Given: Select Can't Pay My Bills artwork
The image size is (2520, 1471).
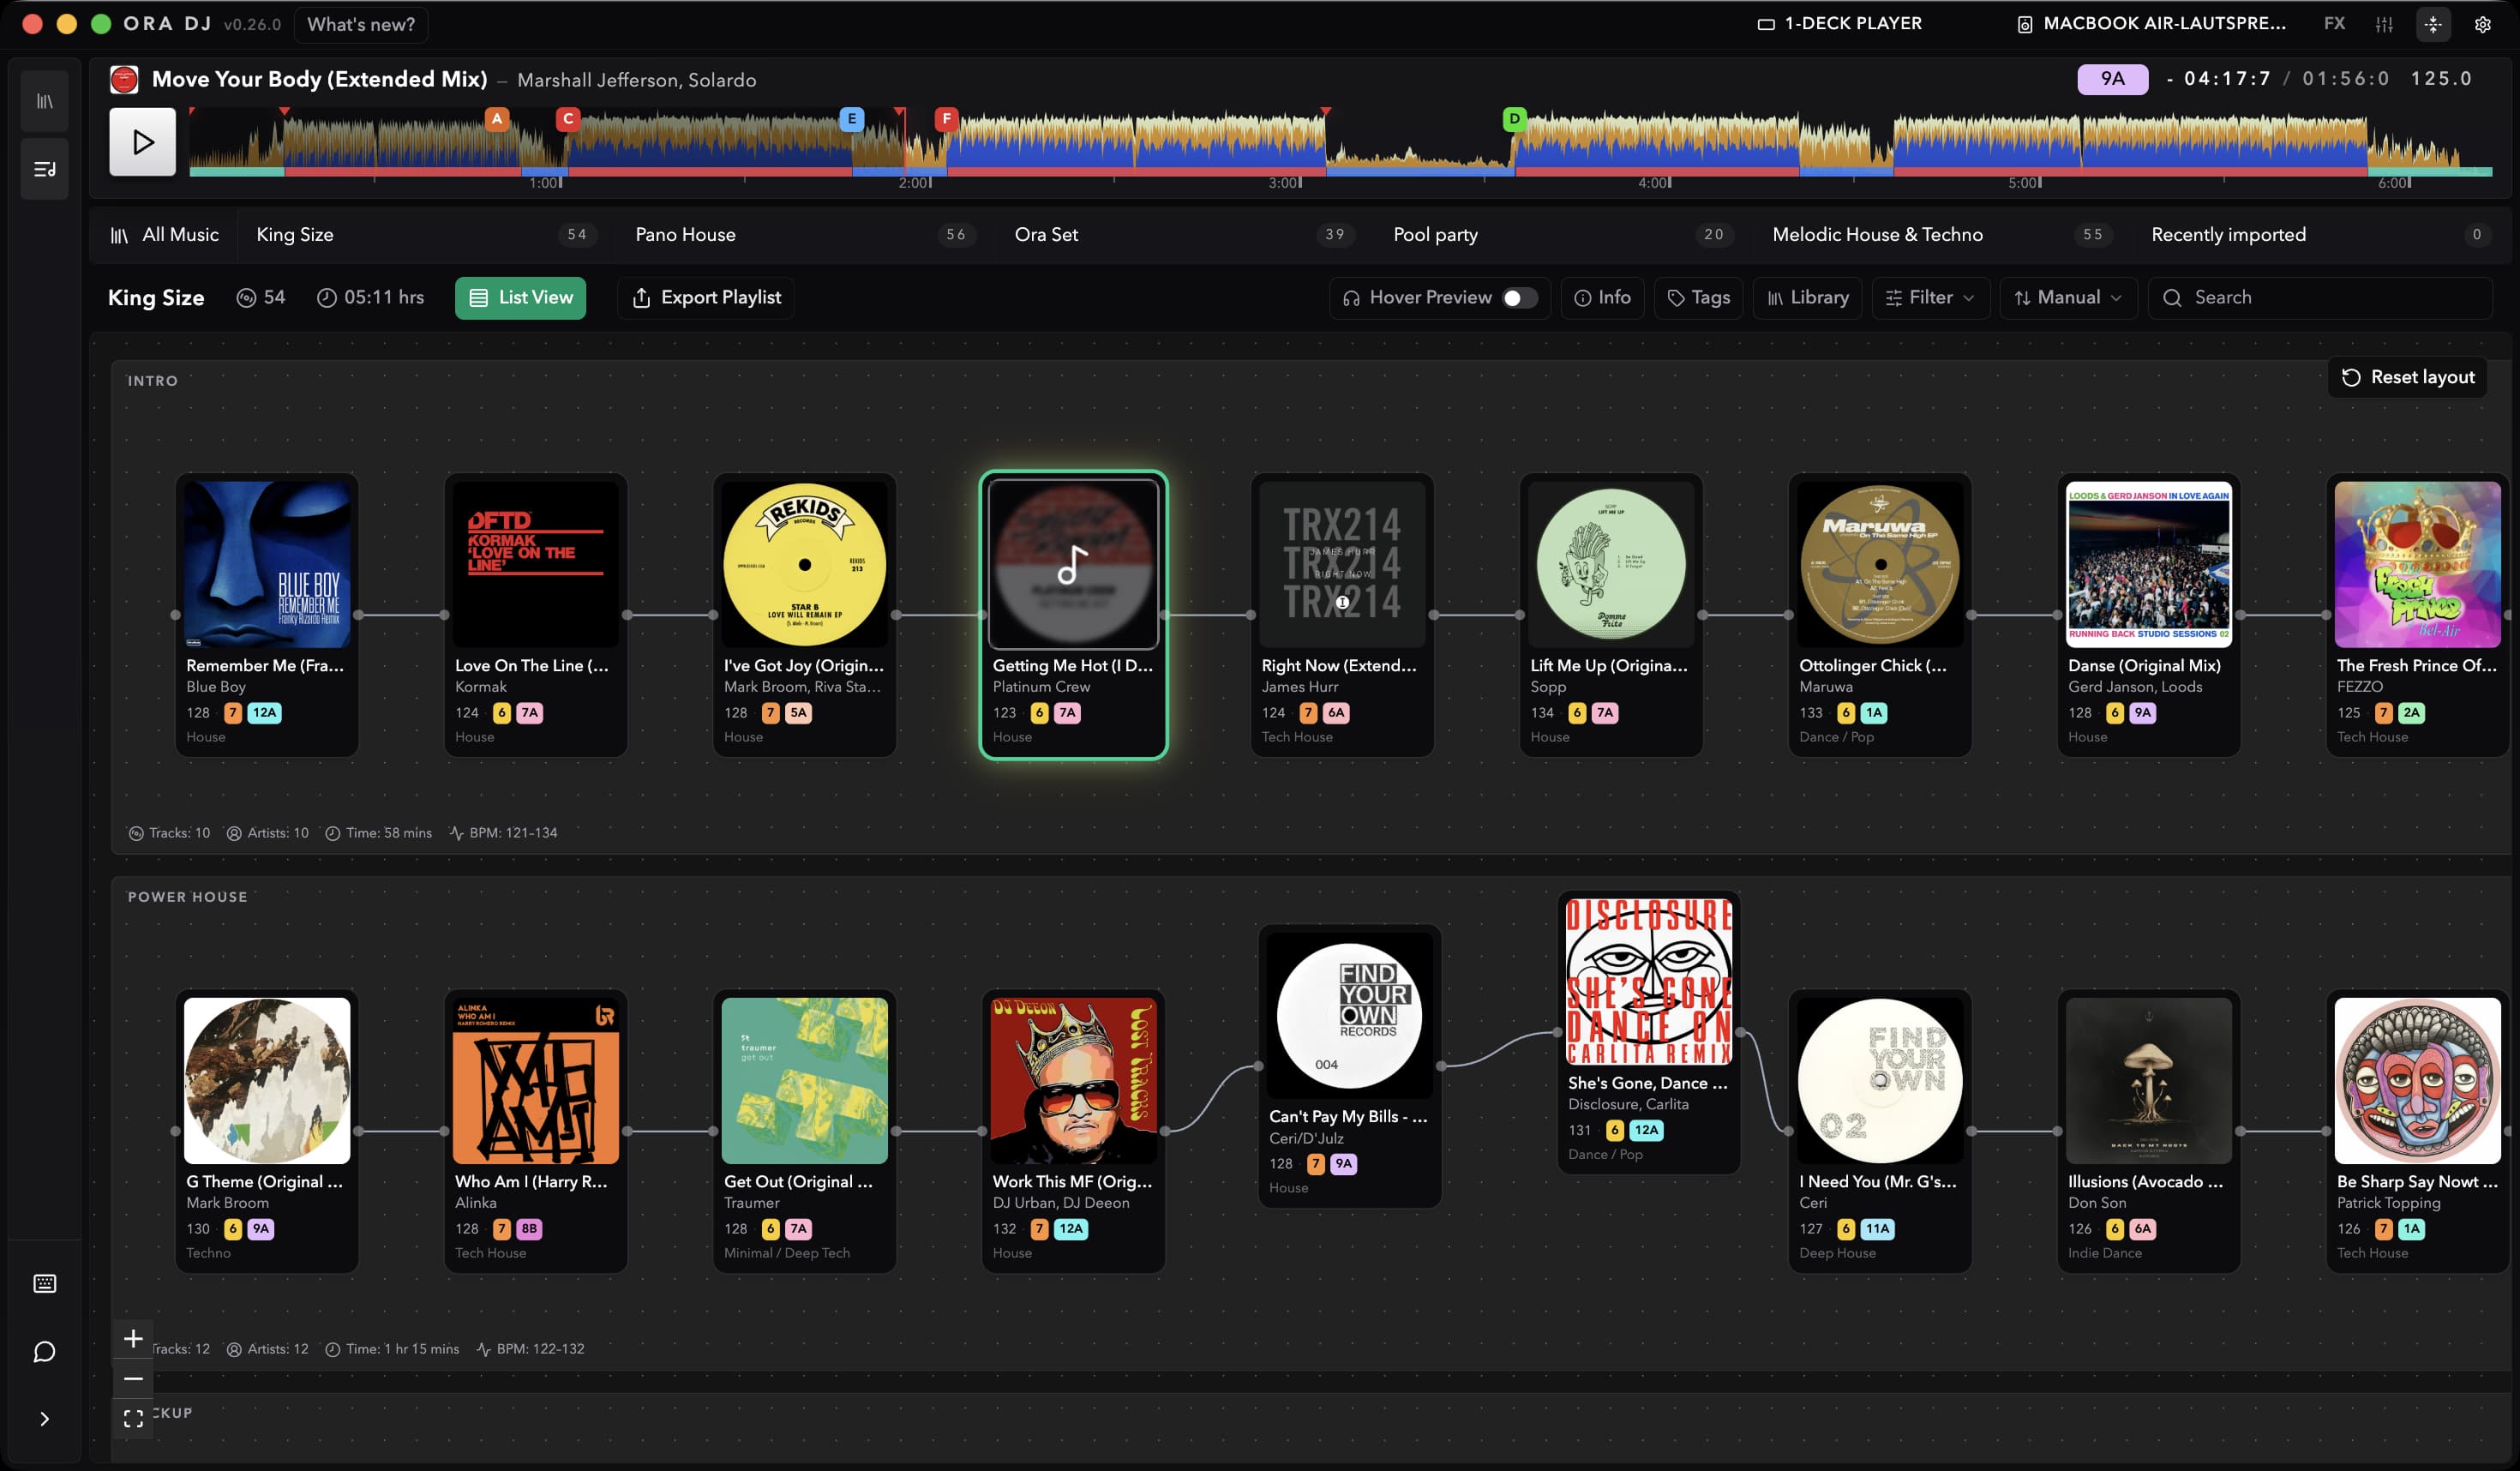Looking at the screenshot, I should pyautogui.click(x=1350, y=1015).
